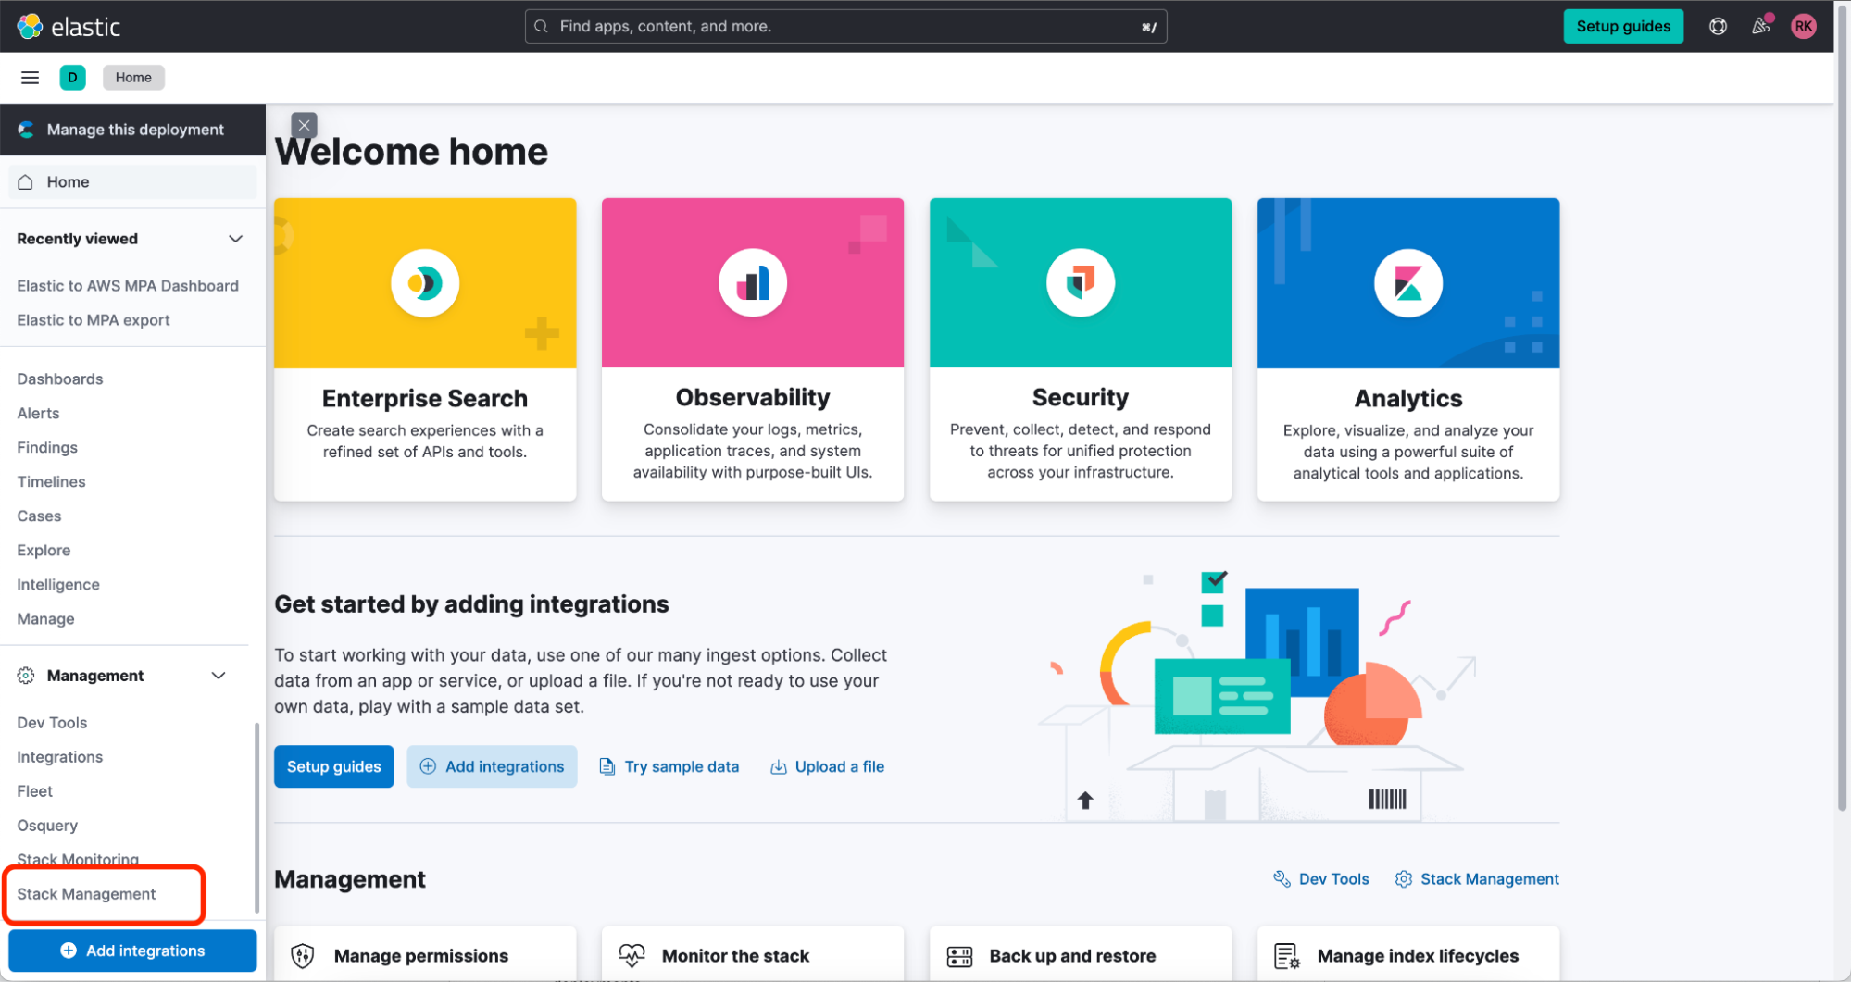Click the Home house icon in sidebar
The height and width of the screenshot is (982, 1851).
click(x=26, y=182)
